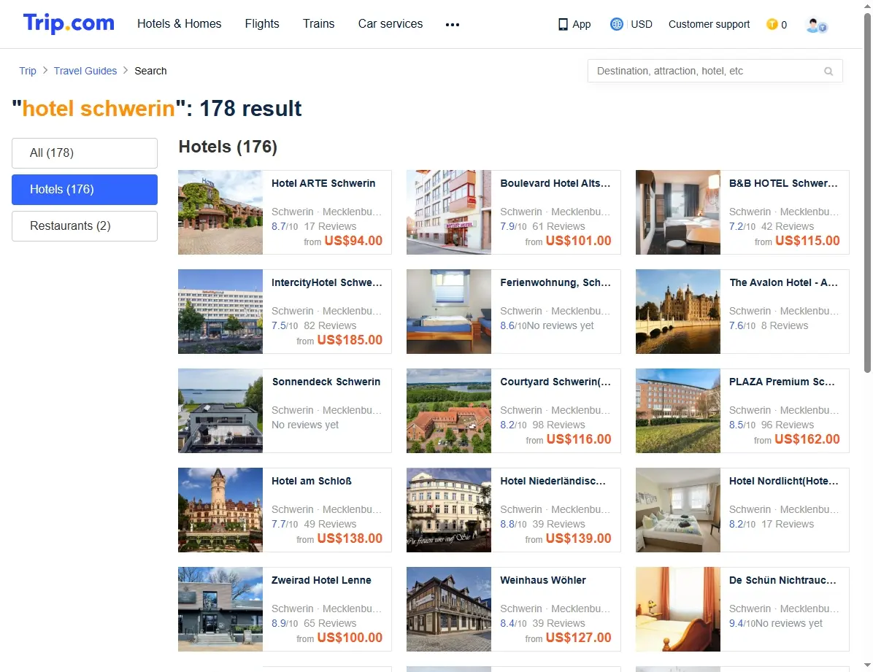Click Hotel ARTE Schwerin title
The width and height of the screenshot is (873, 672).
[323, 183]
